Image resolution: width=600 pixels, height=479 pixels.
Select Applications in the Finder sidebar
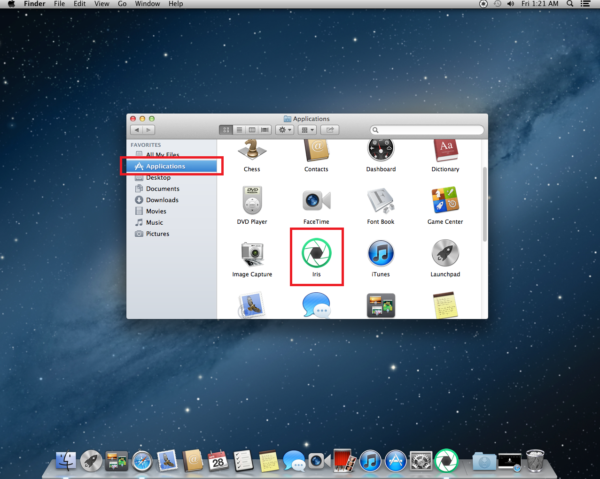point(171,166)
